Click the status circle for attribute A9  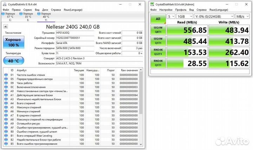[6, 123]
